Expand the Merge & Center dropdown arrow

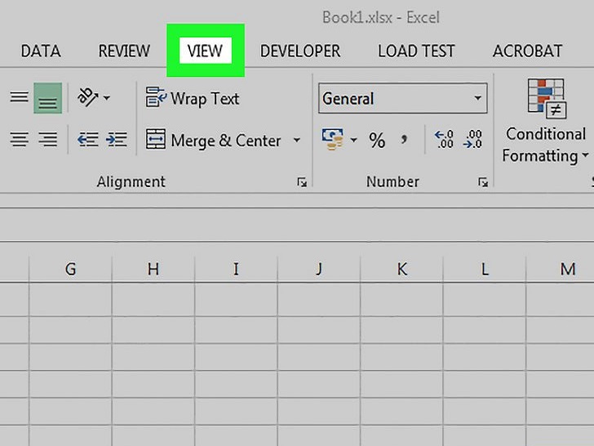coord(297,140)
